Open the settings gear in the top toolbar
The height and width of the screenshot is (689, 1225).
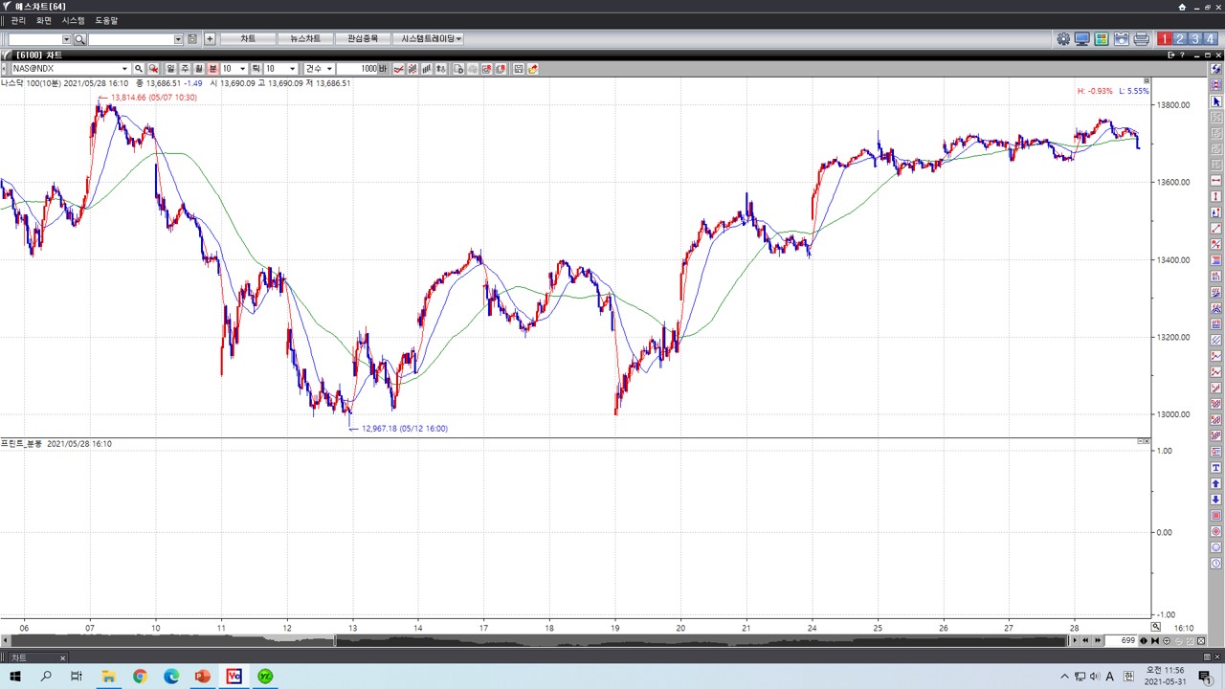tap(1063, 39)
